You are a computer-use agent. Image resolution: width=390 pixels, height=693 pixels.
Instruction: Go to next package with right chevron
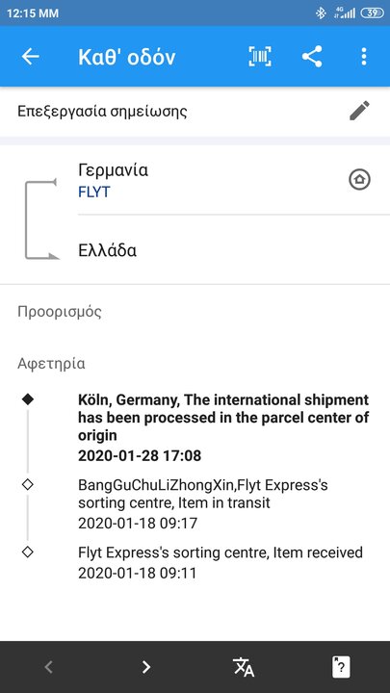point(146,667)
